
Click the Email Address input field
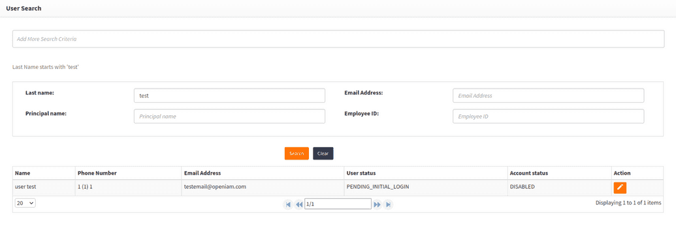[x=549, y=96]
